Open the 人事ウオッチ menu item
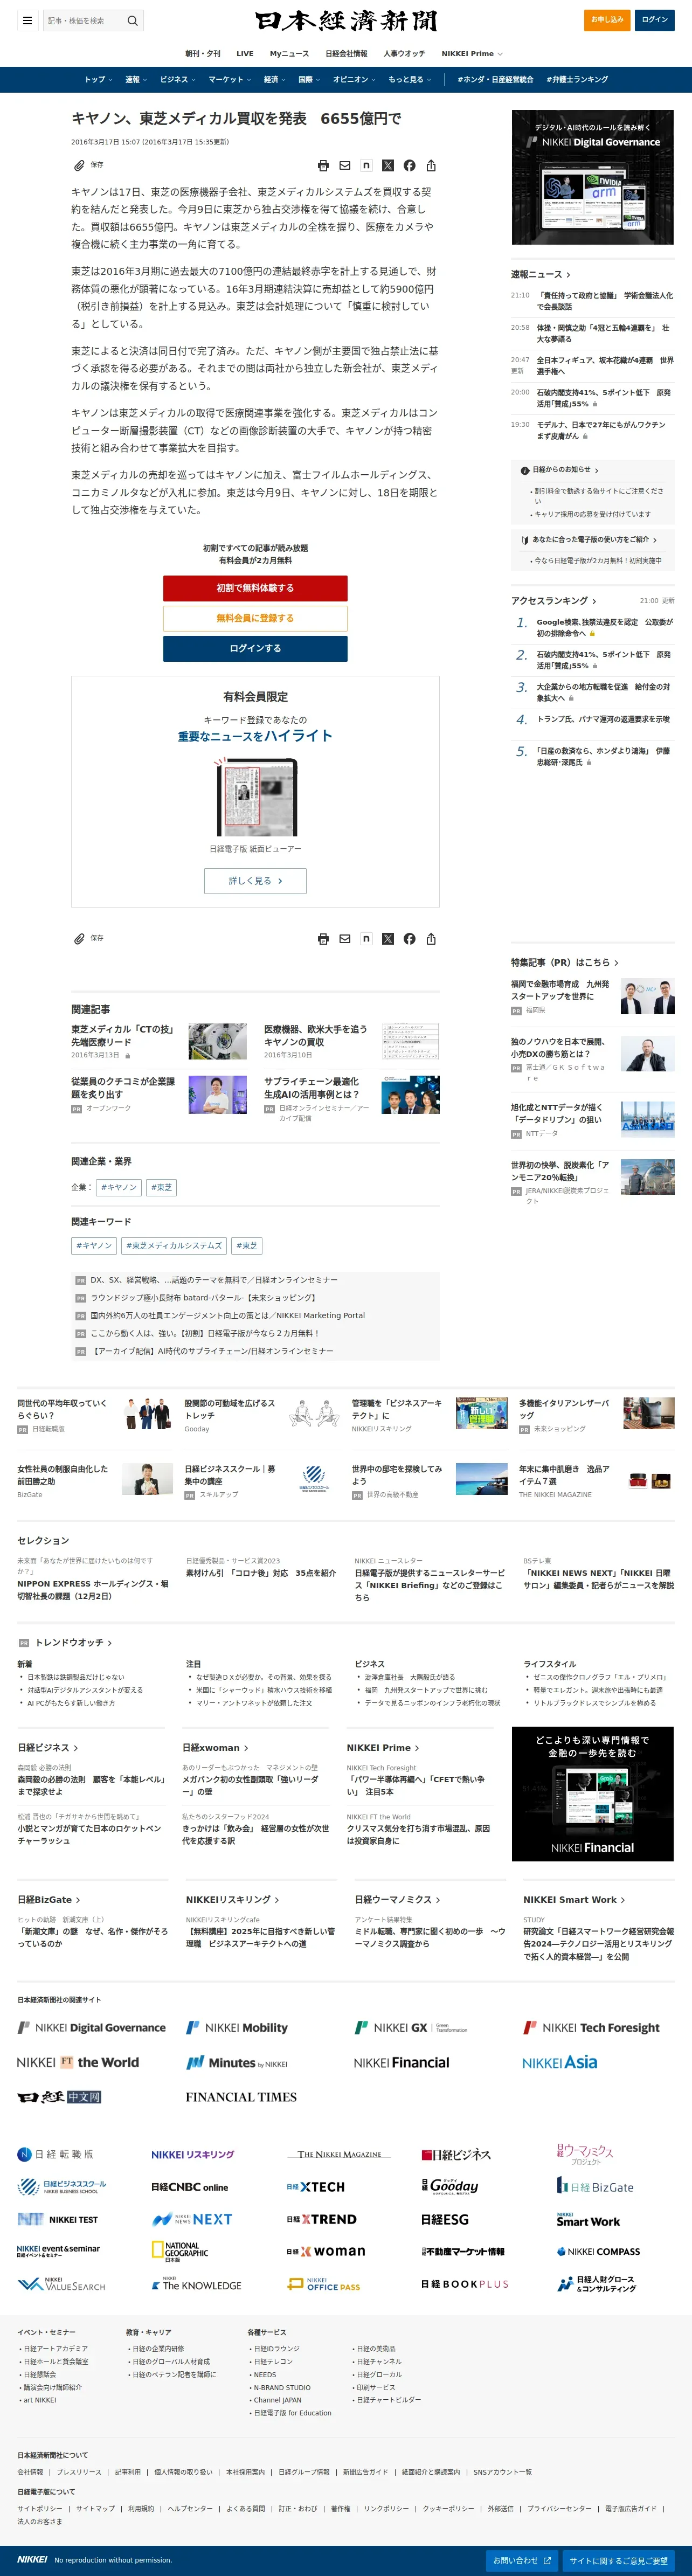The height and width of the screenshot is (2576, 692). (404, 54)
